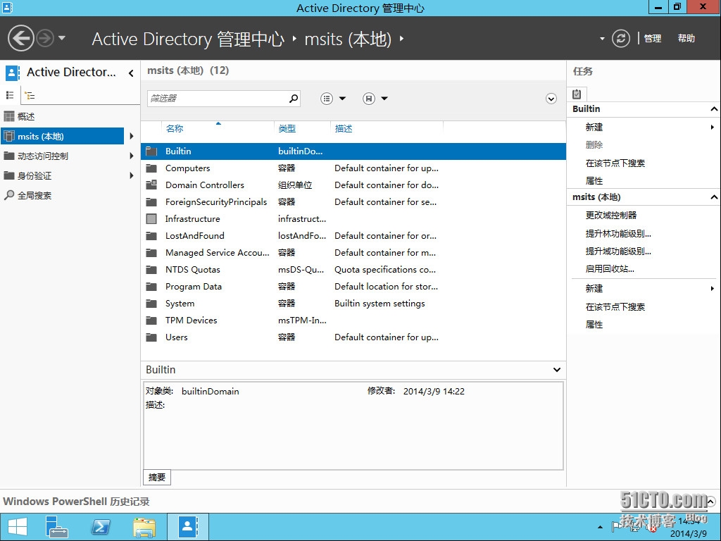Expand 身份验证 submenu arrow

click(x=132, y=175)
